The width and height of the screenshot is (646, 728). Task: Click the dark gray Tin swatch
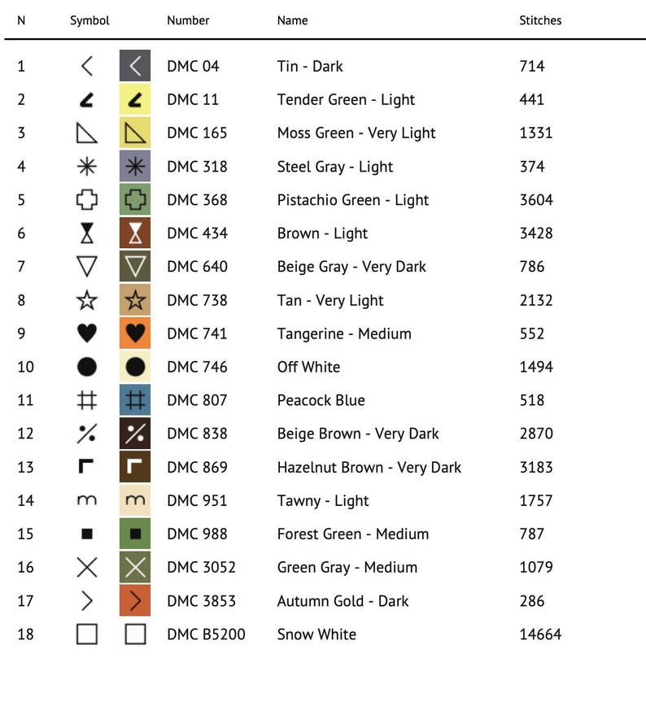coord(135,65)
